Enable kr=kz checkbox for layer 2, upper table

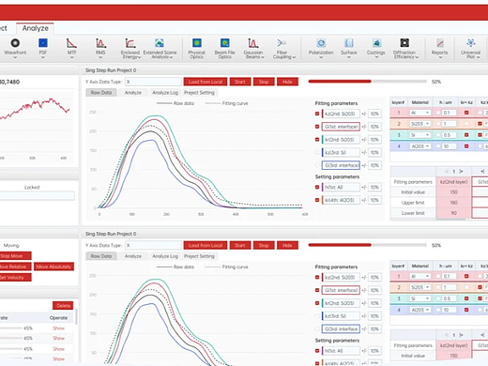point(466,124)
